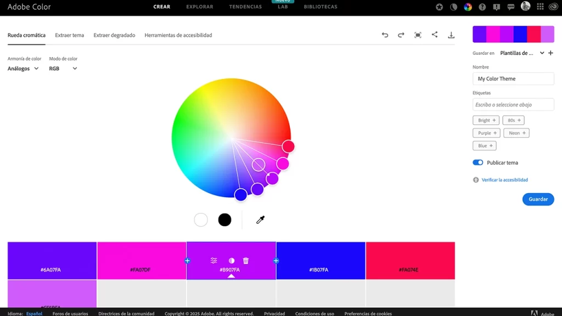Open the EXPLORAR menu item
Image resolution: width=562 pixels, height=316 pixels.
point(200,7)
